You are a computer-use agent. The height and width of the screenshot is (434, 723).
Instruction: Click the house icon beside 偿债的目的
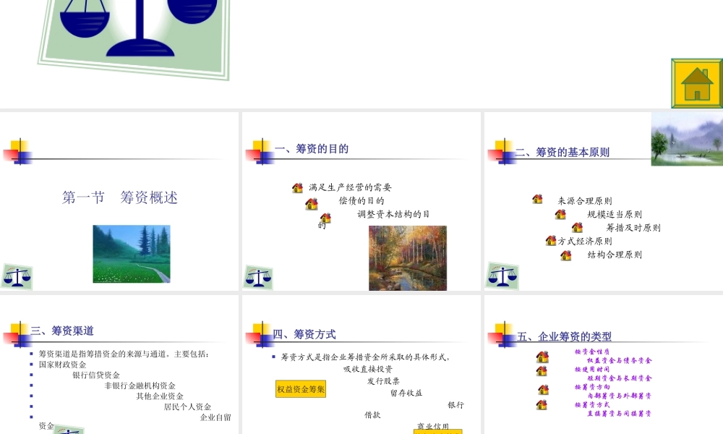(311, 205)
